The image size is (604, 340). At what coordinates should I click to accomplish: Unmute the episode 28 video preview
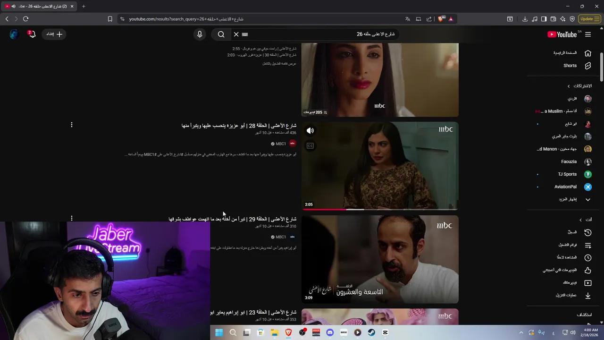pyautogui.click(x=310, y=130)
